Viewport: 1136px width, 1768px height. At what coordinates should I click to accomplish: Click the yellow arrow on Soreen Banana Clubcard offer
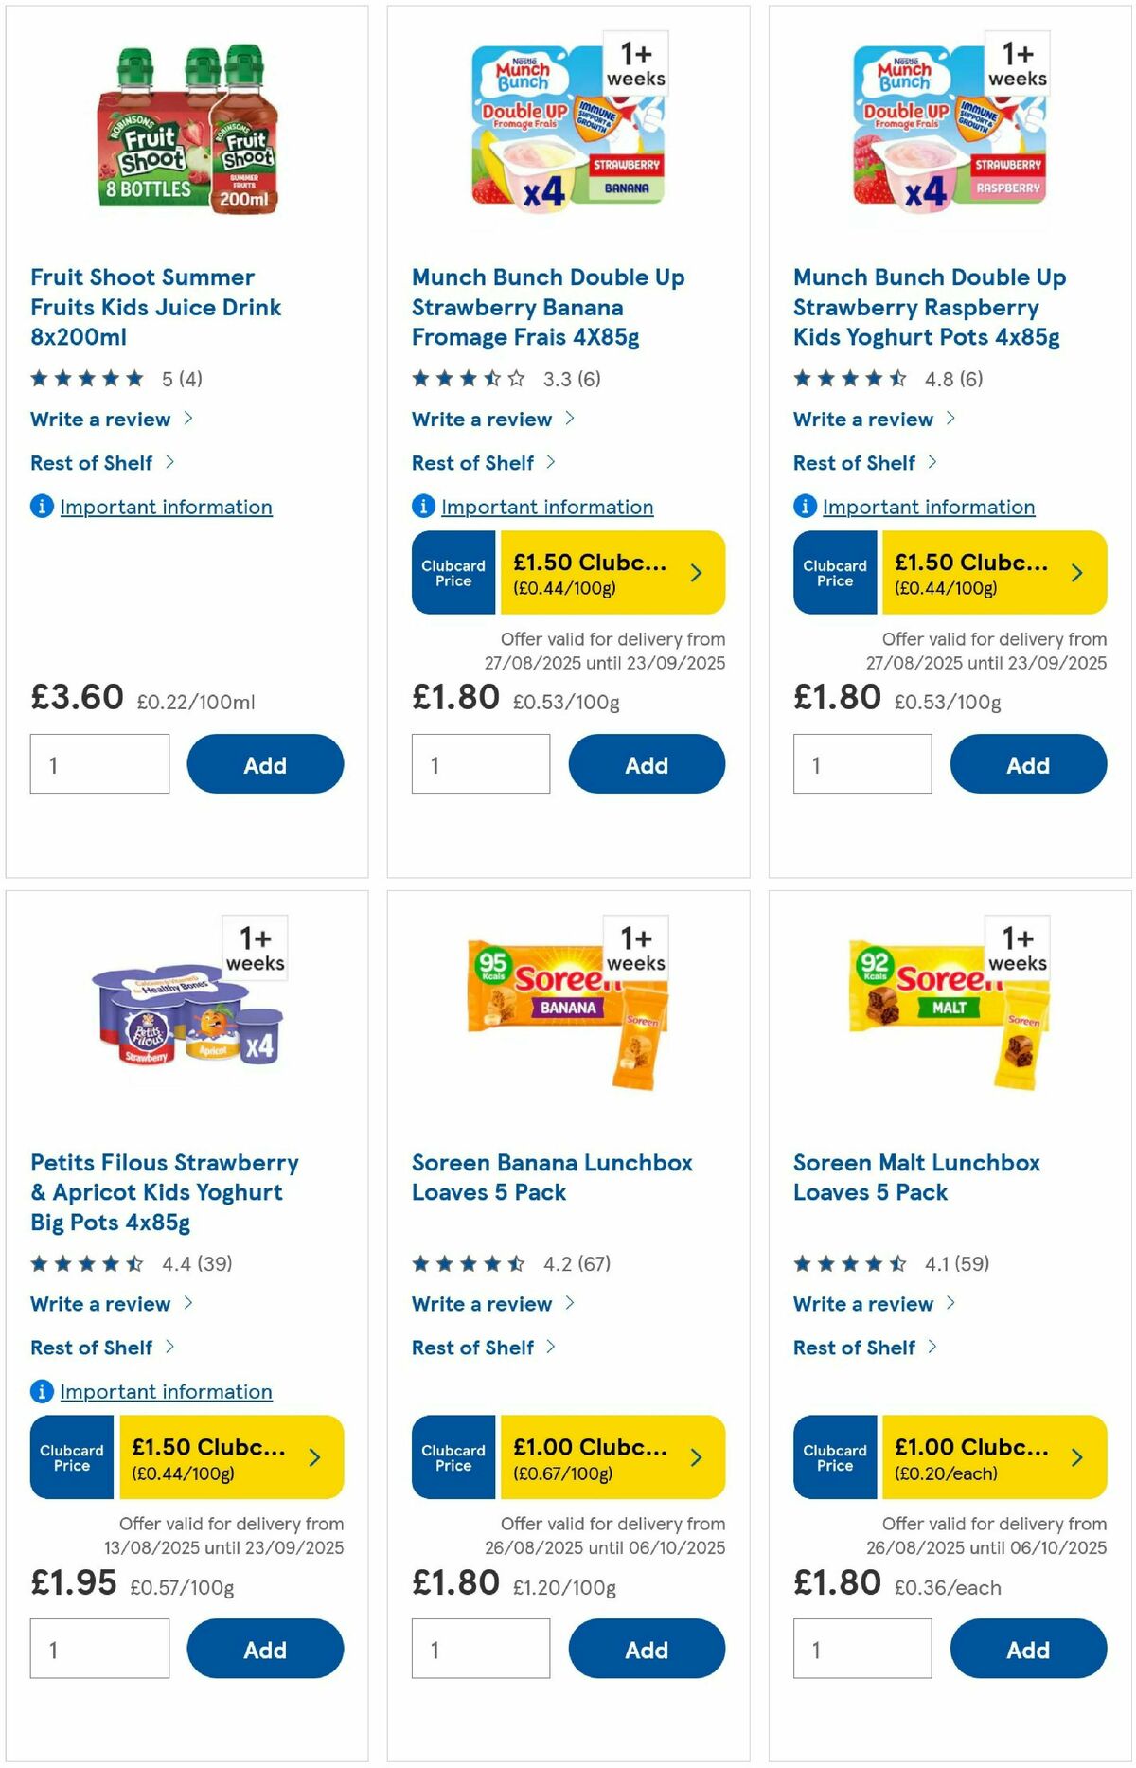click(x=695, y=1457)
